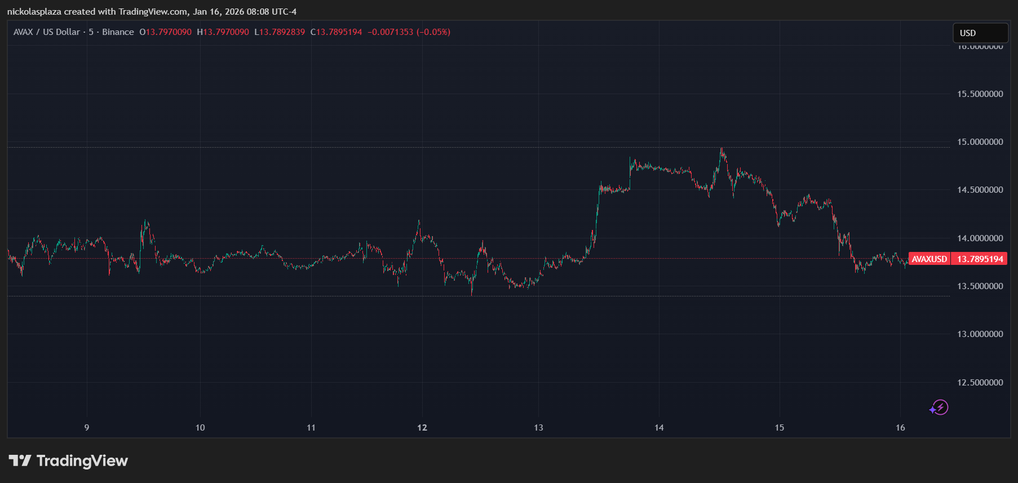This screenshot has height=483, width=1018.
Task: Click the close value C13.7895194
Action: click(x=336, y=32)
